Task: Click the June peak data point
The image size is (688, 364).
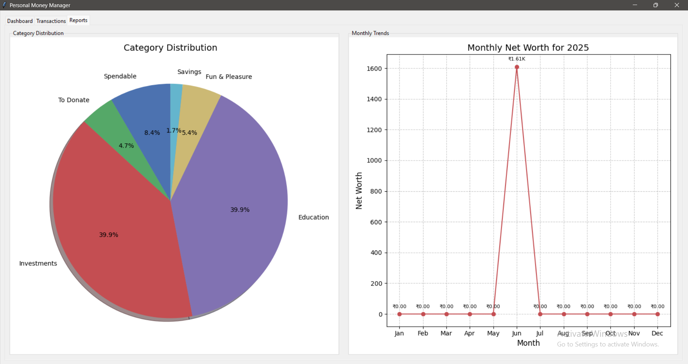Action: click(517, 67)
